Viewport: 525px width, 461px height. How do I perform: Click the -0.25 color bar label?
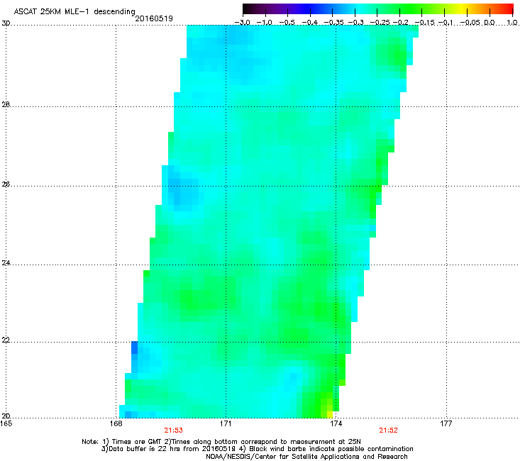click(380, 23)
